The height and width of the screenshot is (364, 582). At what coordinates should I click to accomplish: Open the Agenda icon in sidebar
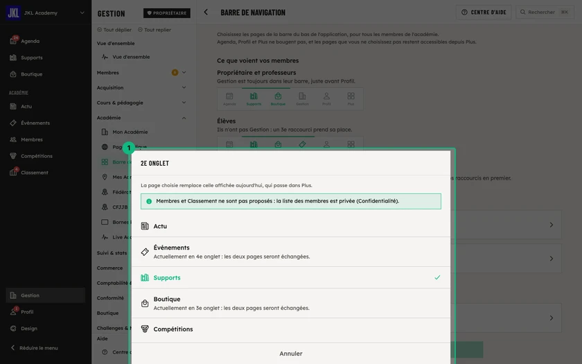tap(13, 41)
